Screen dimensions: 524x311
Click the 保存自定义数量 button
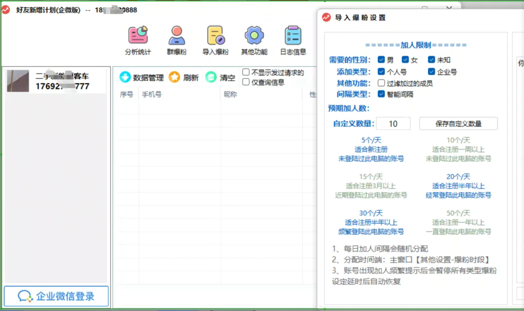(458, 124)
